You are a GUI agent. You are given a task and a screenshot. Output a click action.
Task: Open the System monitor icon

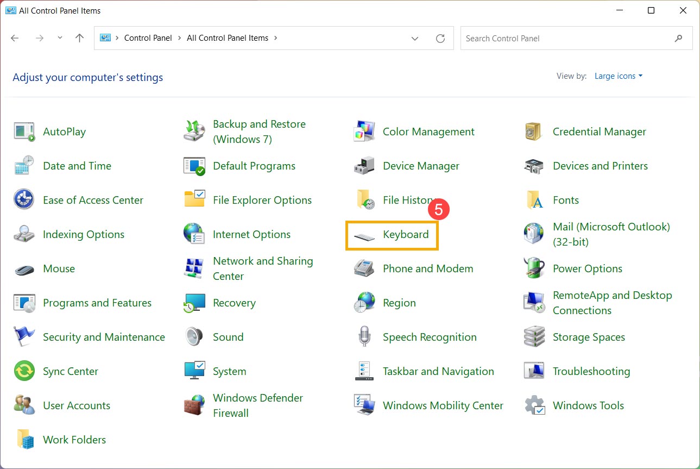click(x=194, y=371)
